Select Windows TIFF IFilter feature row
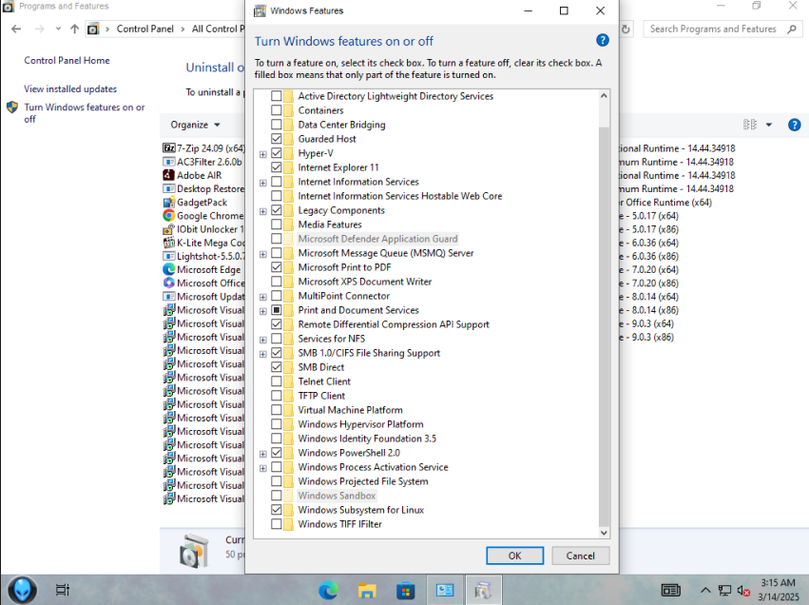809x605 pixels. coord(339,524)
